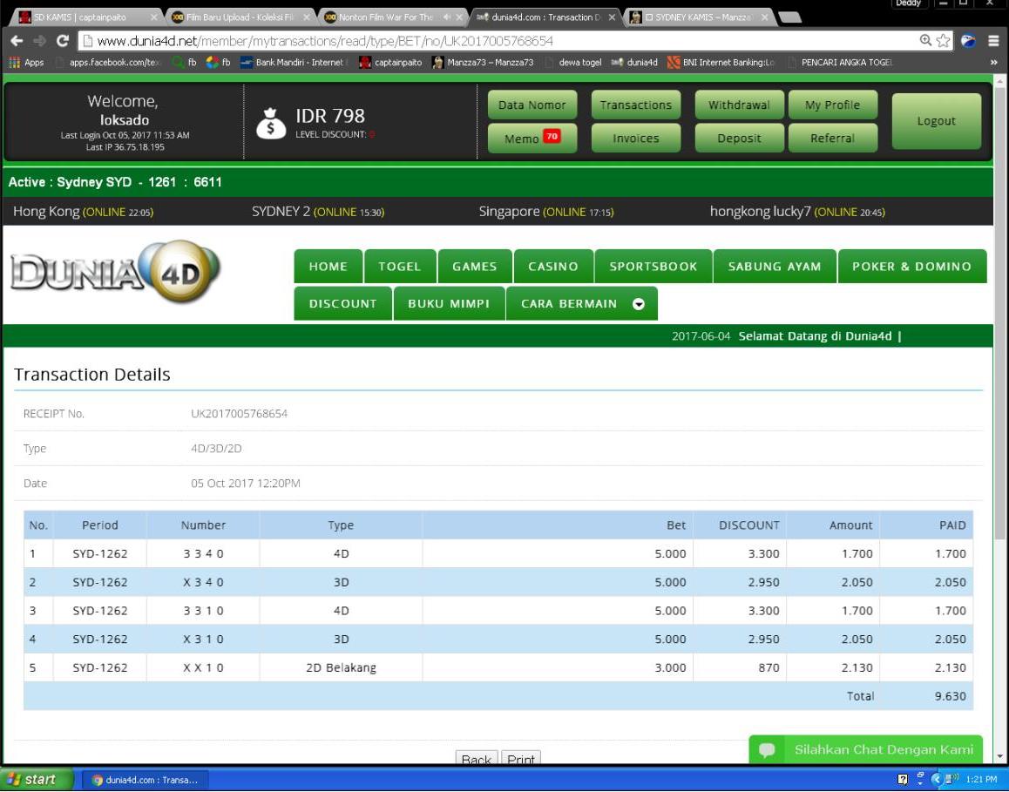Open the SABUNG AYAM menu item
The width and height of the screenshot is (1009, 792).
pyautogui.click(x=775, y=267)
